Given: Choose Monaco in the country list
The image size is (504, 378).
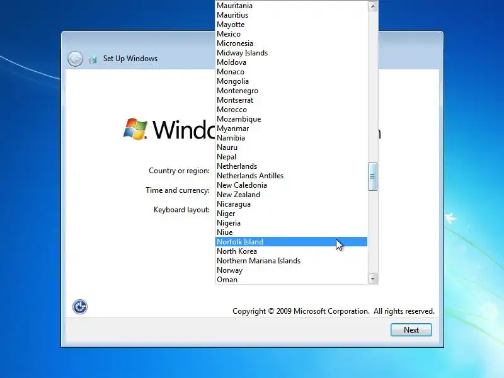Looking at the screenshot, I should [291, 72].
